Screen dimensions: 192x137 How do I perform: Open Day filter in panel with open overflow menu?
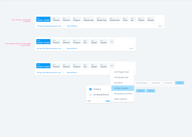pos(85,66)
